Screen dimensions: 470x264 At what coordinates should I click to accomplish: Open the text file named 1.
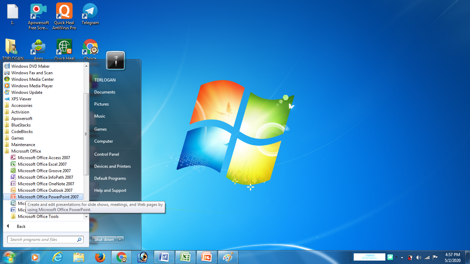point(12,14)
